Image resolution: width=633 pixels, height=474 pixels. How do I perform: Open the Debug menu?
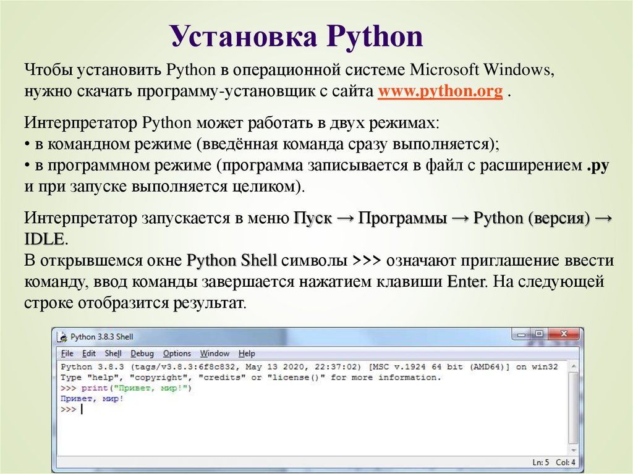pos(142,353)
